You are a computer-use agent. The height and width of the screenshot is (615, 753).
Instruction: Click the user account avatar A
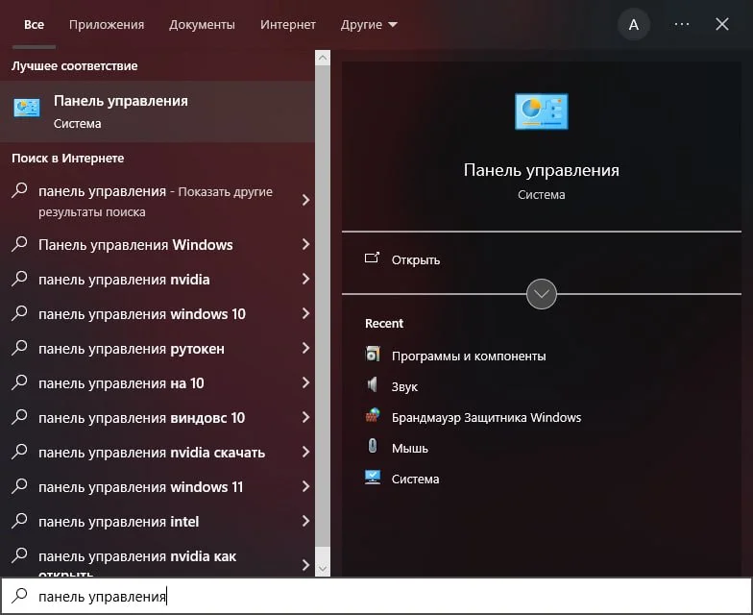(634, 25)
